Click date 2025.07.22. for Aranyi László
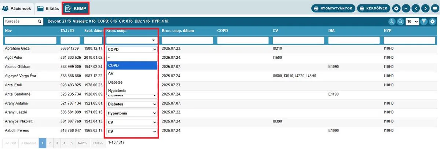This screenshot has width=440, height=149. (x=171, y=112)
